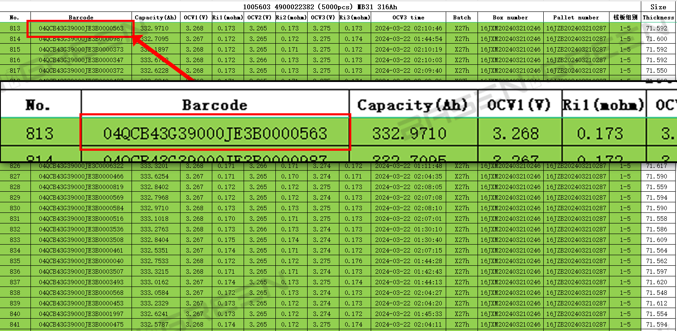
Task: Click thickness value 71.617
Action: pyautogui.click(x=657, y=166)
